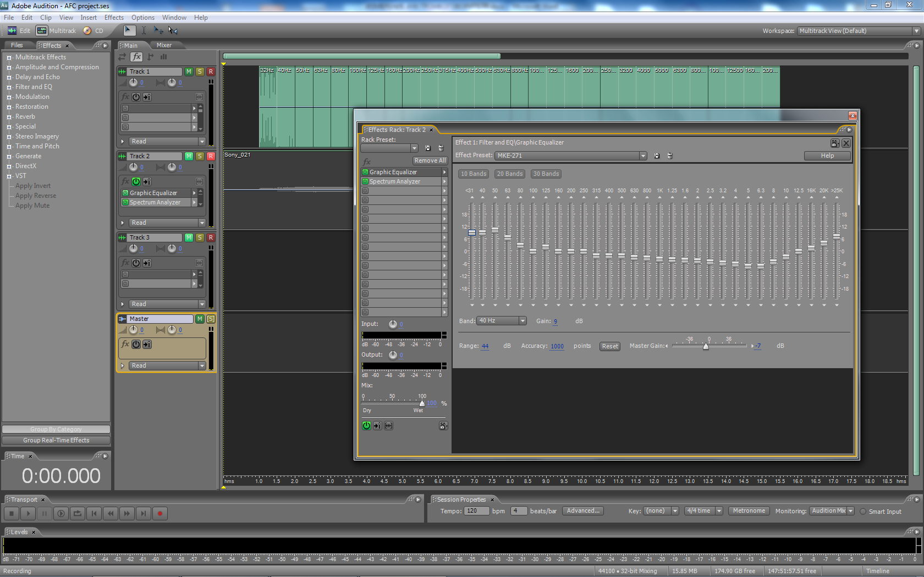Click the Master Gain slider handle
924x577 pixels.
(x=706, y=346)
